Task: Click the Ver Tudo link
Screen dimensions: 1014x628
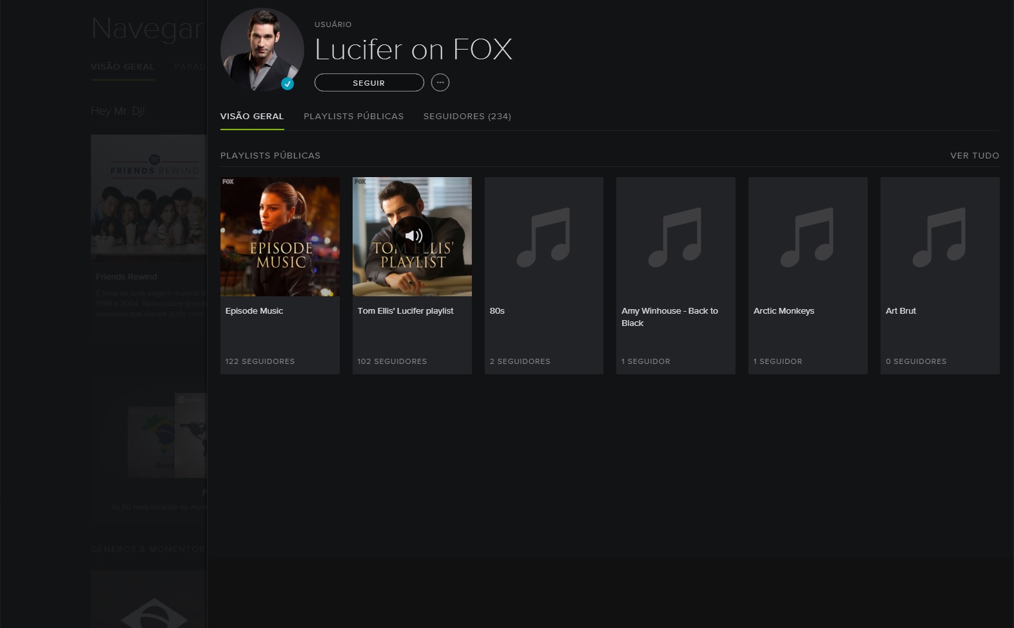Action: [x=975, y=155]
